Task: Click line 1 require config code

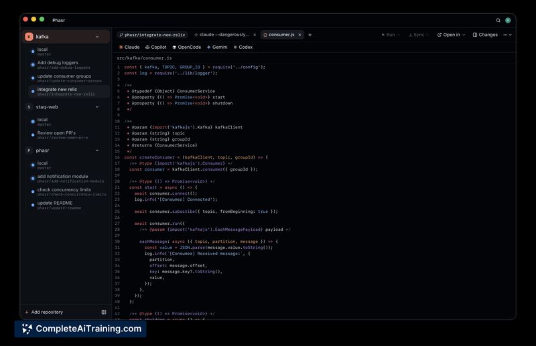Action: click(x=194, y=68)
